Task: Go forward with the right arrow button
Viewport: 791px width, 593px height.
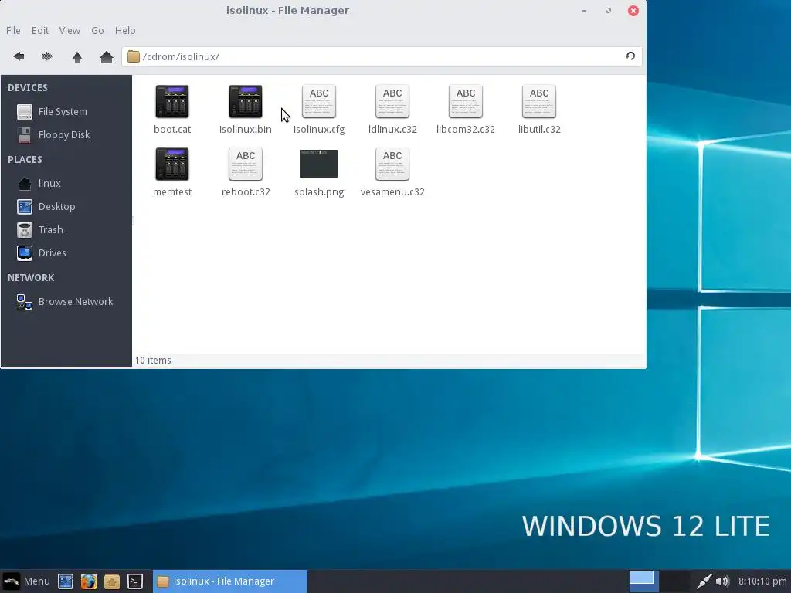Action: (x=47, y=56)
